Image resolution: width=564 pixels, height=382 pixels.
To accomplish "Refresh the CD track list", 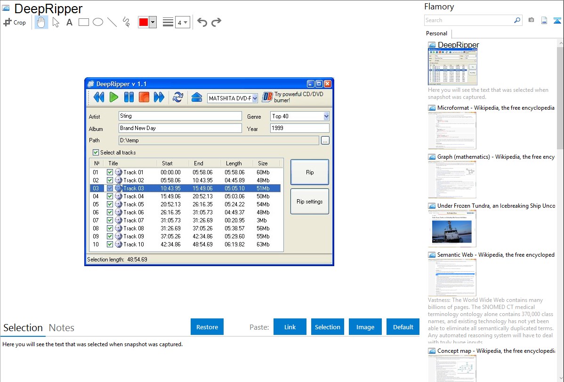I will click(x=178, y=97).
